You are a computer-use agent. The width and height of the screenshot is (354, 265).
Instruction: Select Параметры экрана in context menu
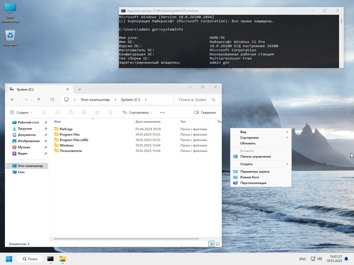coord(261,171)
